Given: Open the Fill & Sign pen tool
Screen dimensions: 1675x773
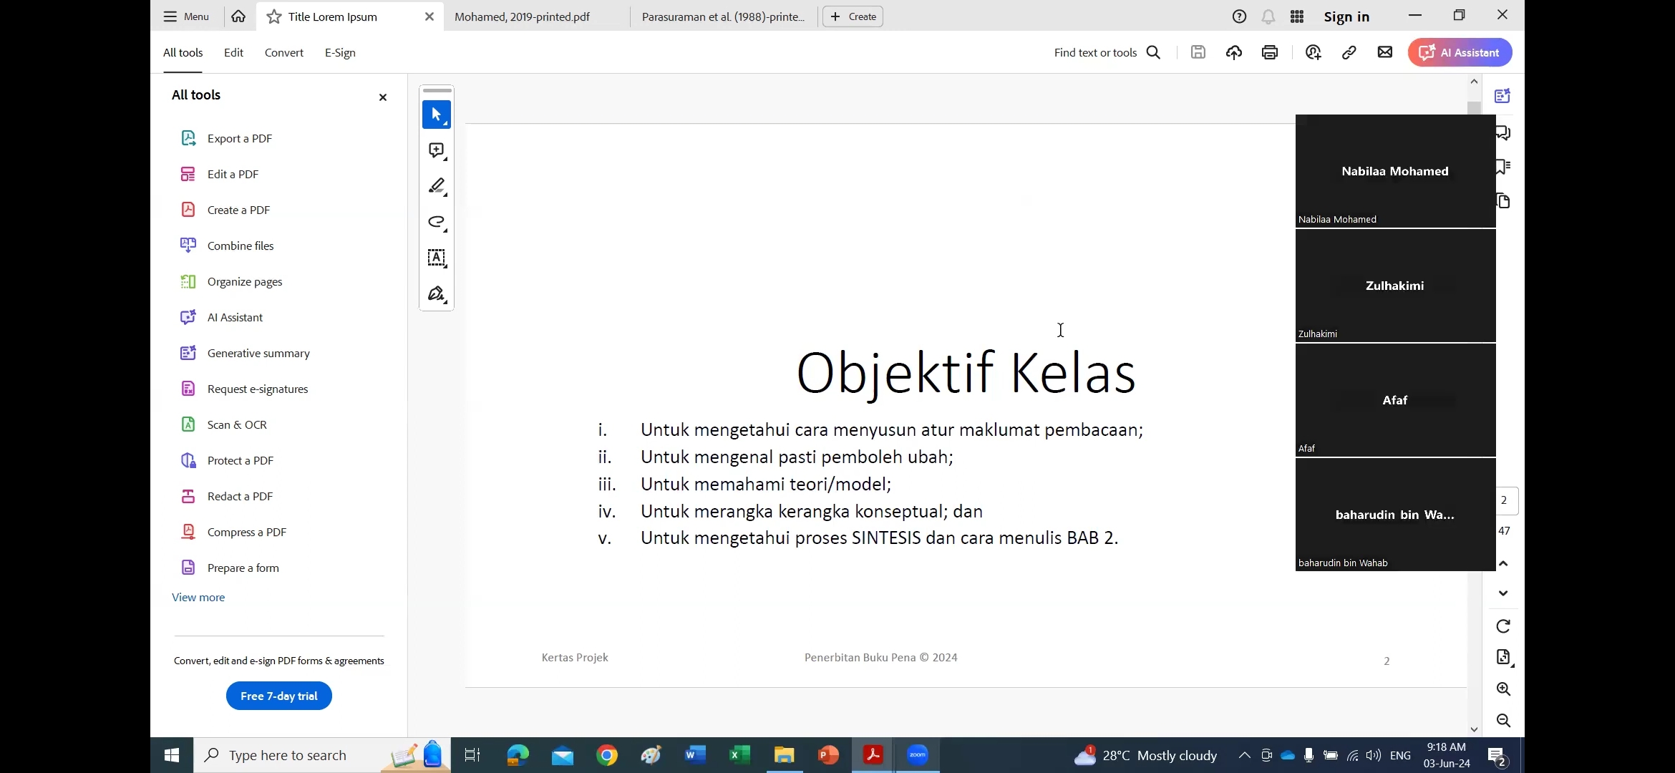Looking at the screenshot, I should (436, 294).
